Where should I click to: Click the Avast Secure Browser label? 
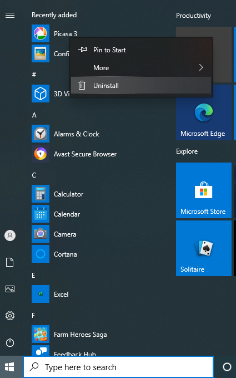pyautogui.click(x=85, y=154)
